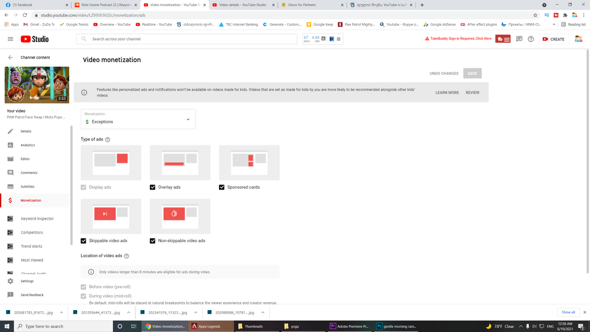The width and height of the screenshot is (590, 332).
Task: Open the comments notification icon in header
Action: (519, 39)
